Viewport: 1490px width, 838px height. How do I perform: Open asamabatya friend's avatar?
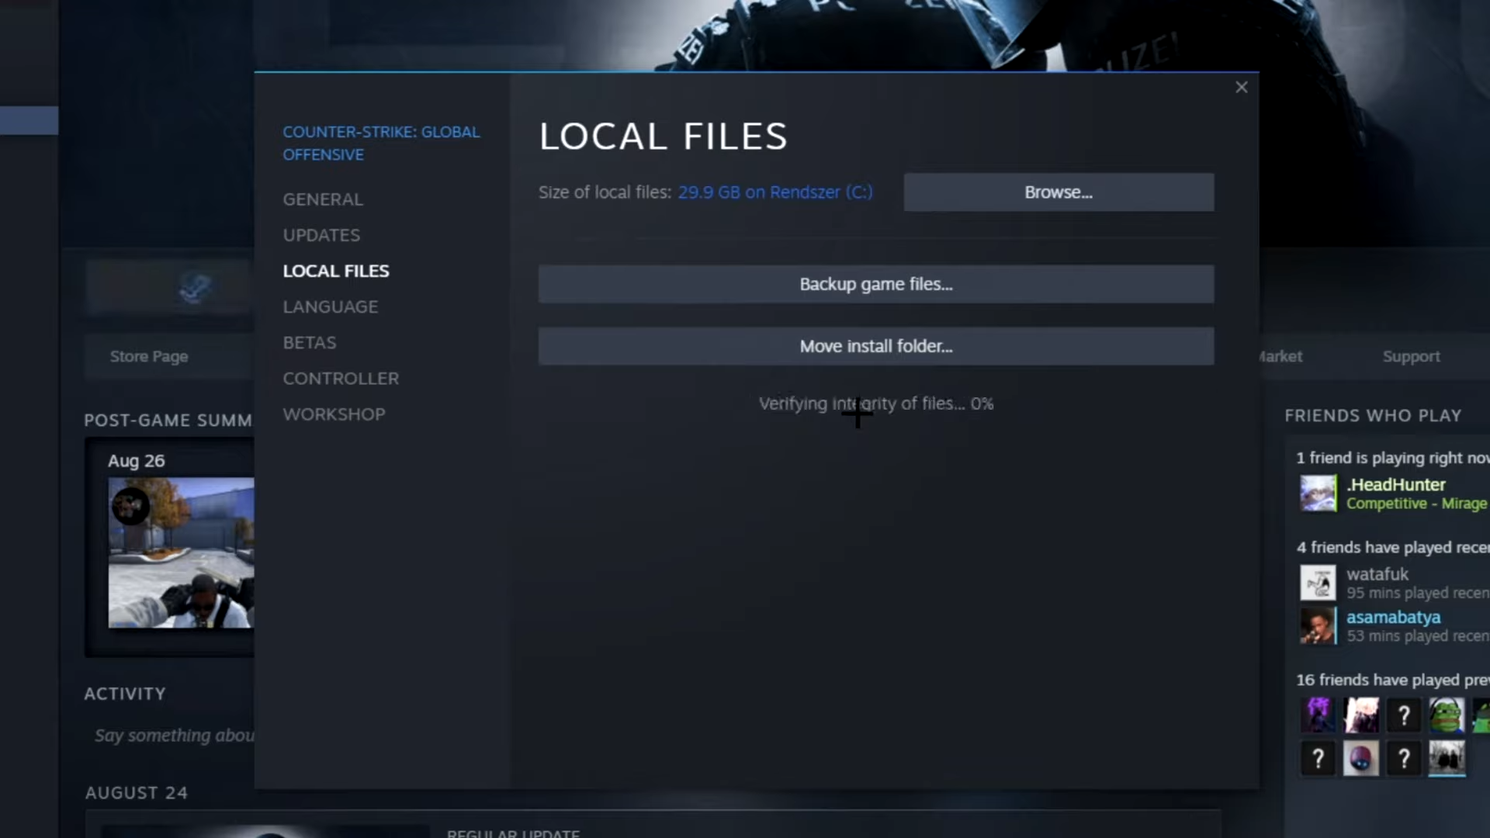click(x=1318, y=626)
